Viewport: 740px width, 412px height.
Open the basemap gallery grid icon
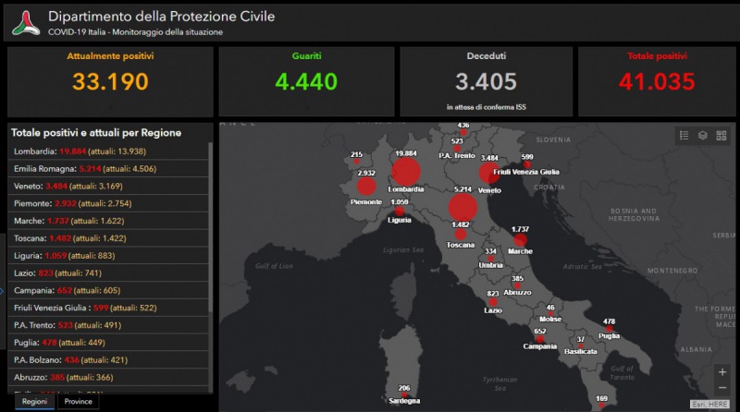point(721,136)
